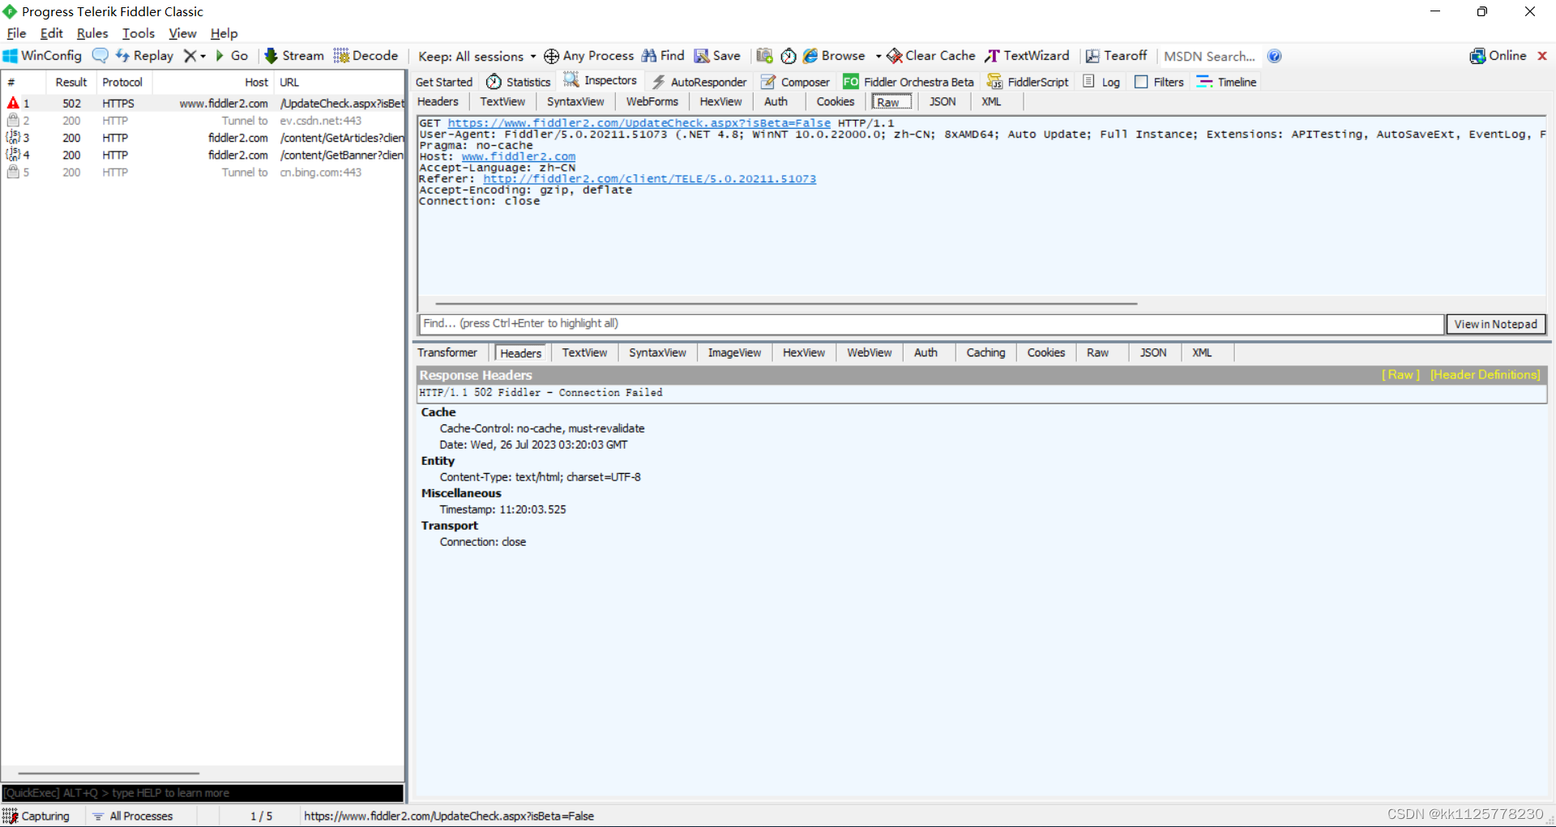This screenshot has width=1556, height=827.
Task: Open the Remove sessions dropdown arrow
Action: 203,57
